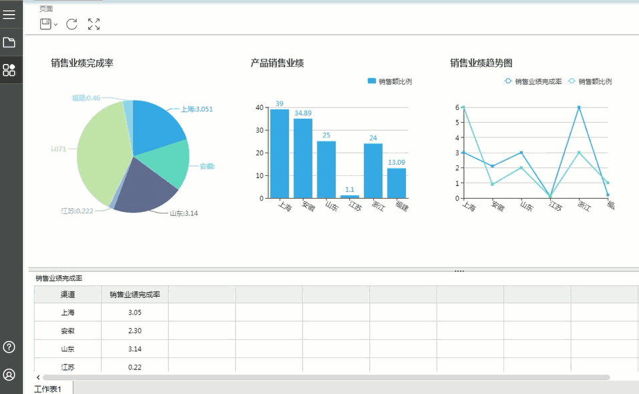Click the folder icon in sidebar
The height and width of the screenshot is (394, 639).
tap(9, 43)
